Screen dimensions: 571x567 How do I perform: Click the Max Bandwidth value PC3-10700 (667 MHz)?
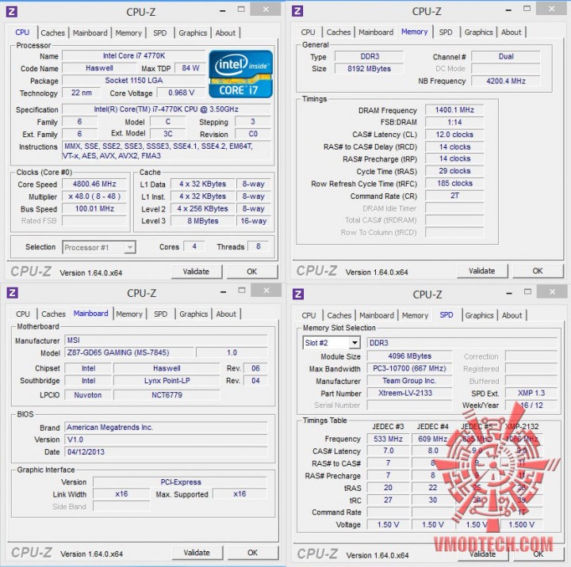coord(409,369)
